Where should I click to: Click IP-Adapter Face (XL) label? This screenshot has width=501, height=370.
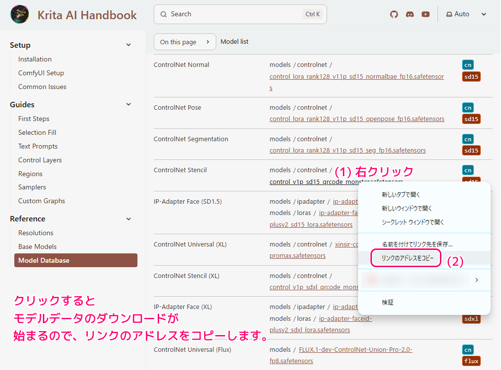click(183, 307)
